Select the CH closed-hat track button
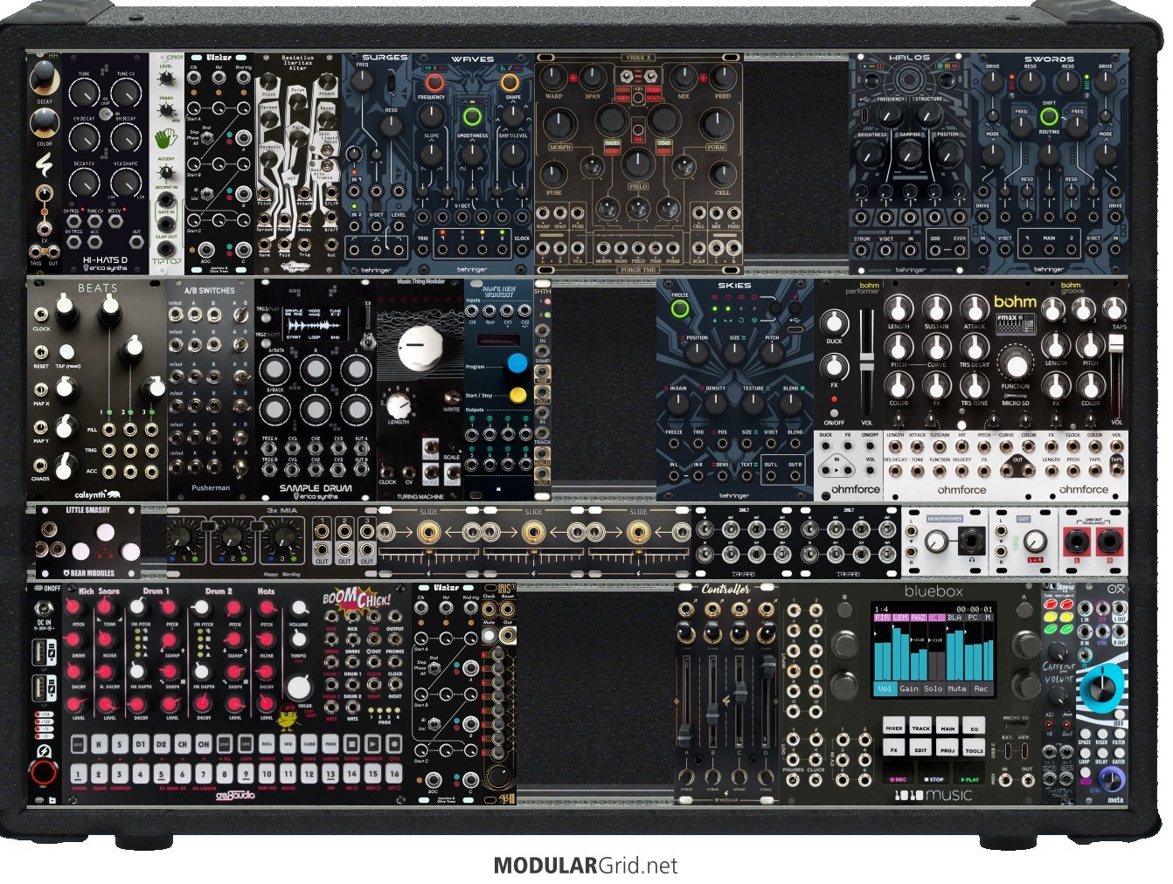The width and height of the screenshot is (1173, 884). [x=183, y=745]
